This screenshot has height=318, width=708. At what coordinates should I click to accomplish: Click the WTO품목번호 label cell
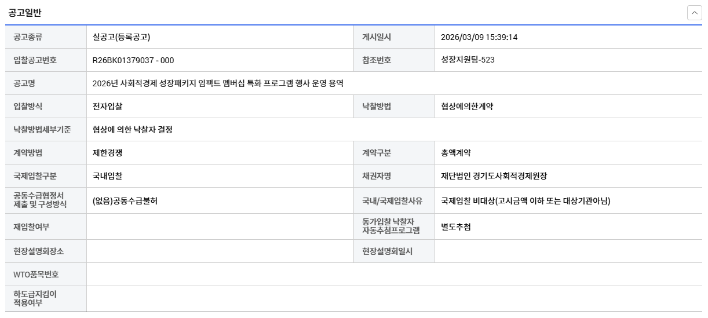click(36, 275)
